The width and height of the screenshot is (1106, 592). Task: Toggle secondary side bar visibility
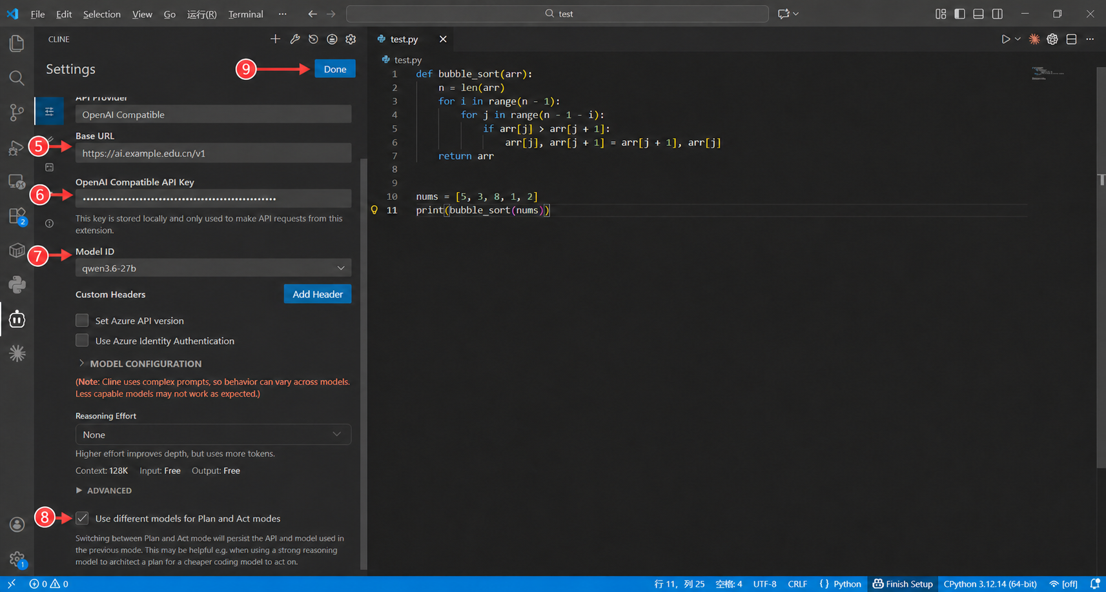(997, 14)
